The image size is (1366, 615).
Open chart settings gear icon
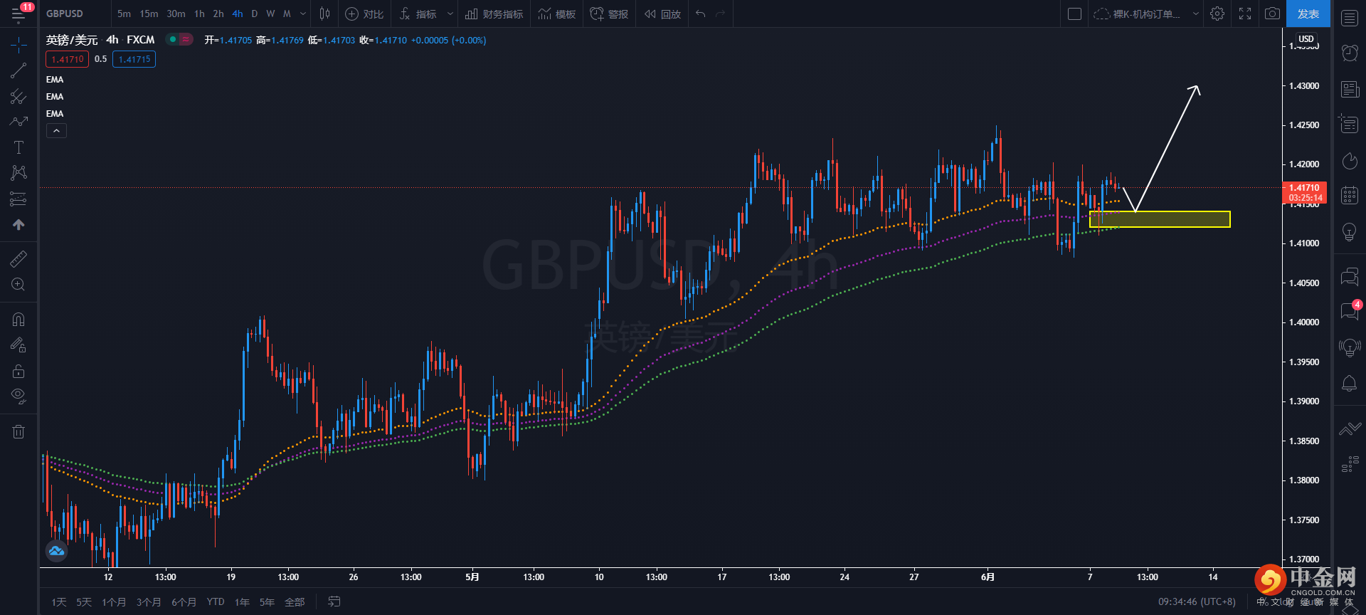pos(1217,14)
